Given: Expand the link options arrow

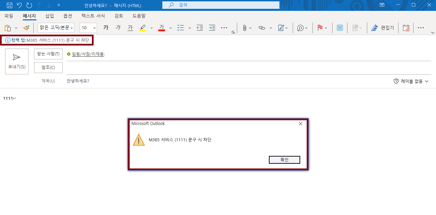Looking at the screenshot, I should 271,28.
